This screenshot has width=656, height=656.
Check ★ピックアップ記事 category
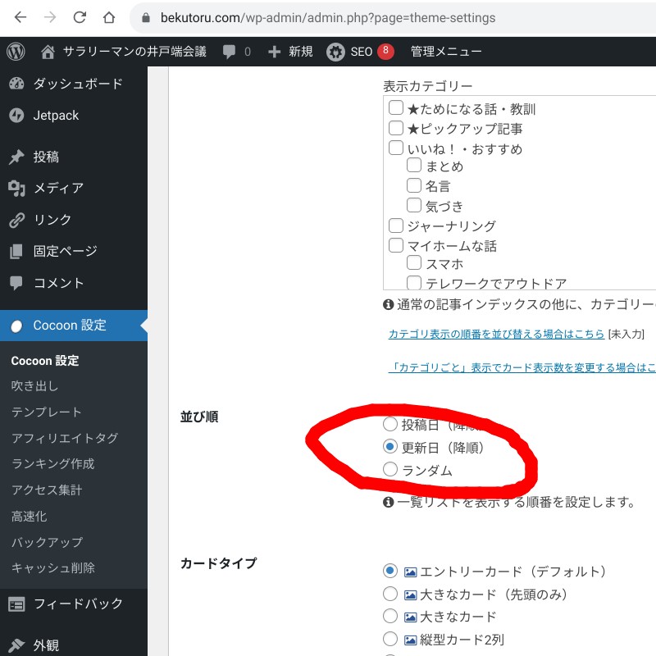click(396, 128)
